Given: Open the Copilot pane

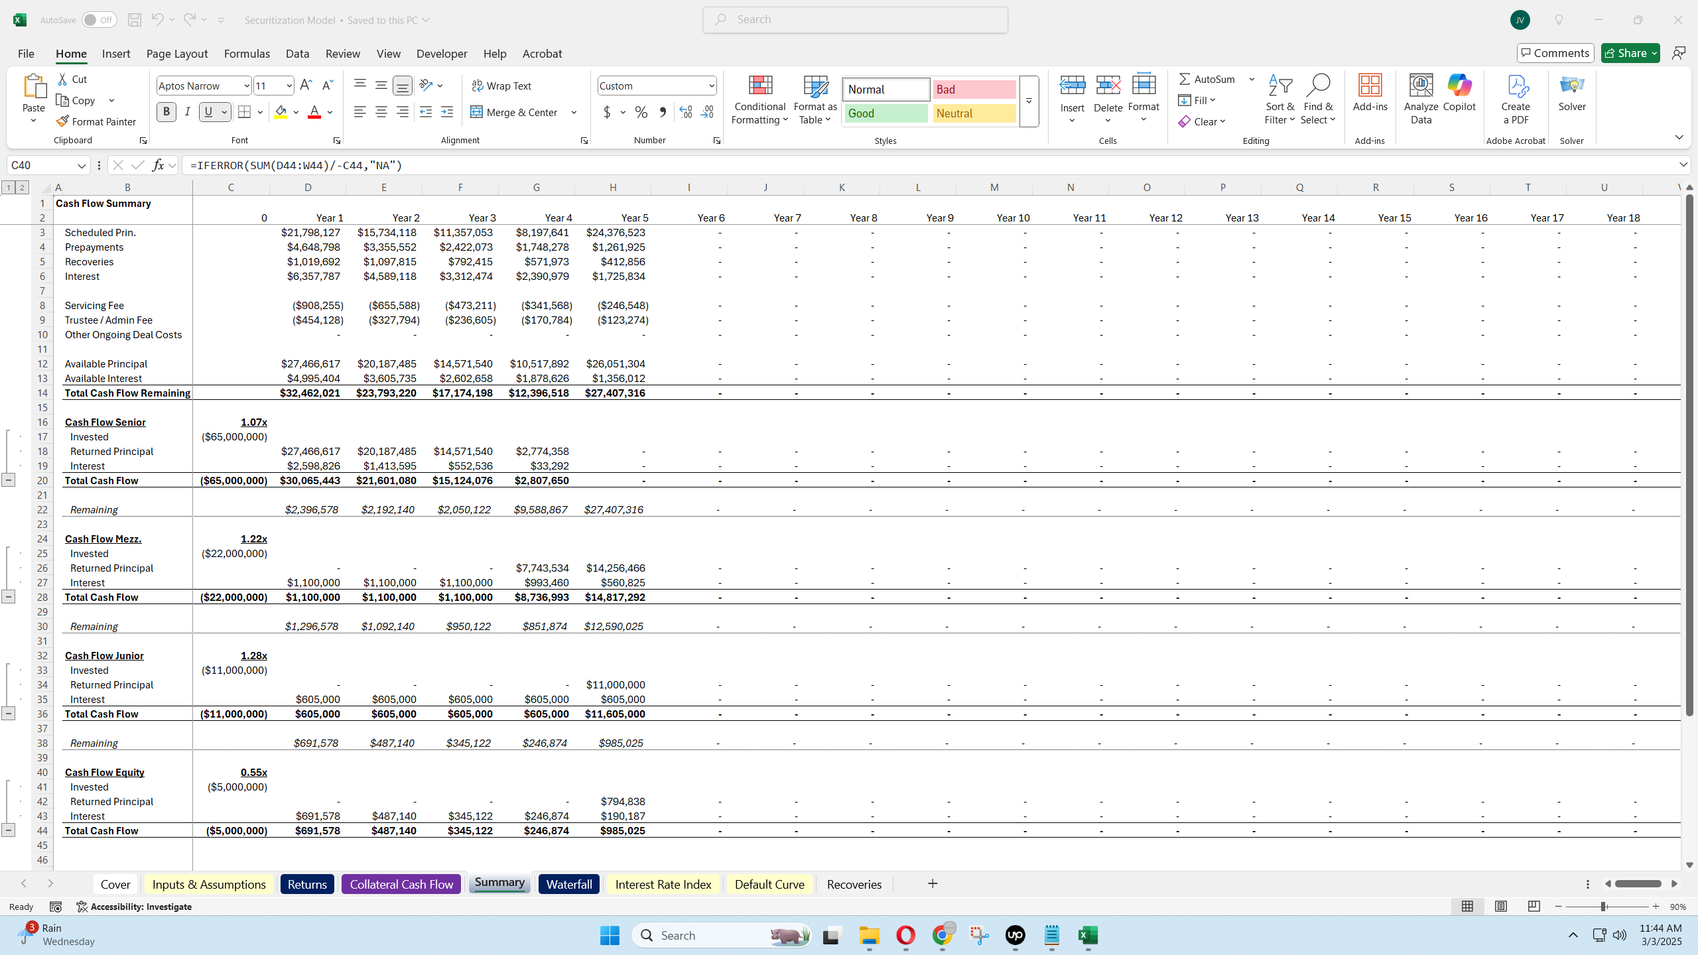Looking at the screenshot, I should pyautogui.click(x=1459, y=93).
